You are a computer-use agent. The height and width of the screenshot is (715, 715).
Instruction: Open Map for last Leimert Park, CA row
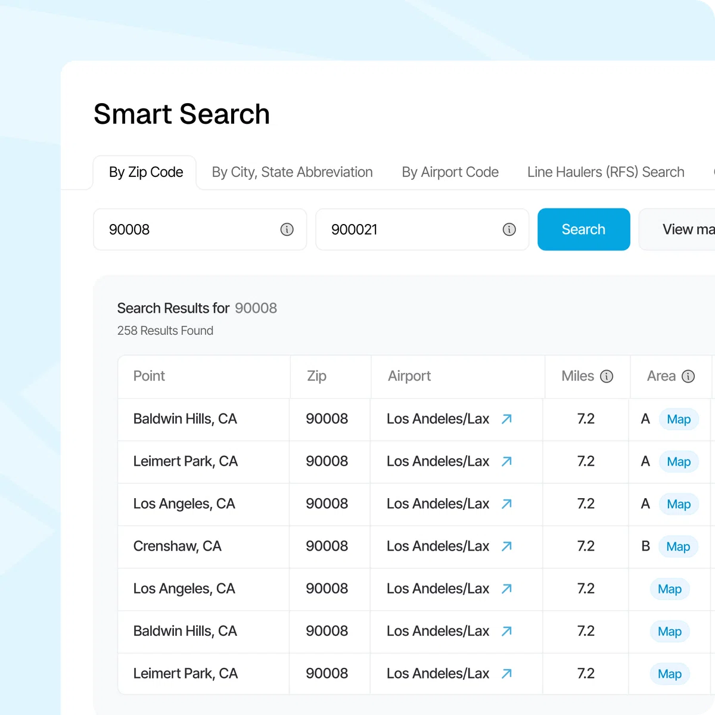coord(670,674)
